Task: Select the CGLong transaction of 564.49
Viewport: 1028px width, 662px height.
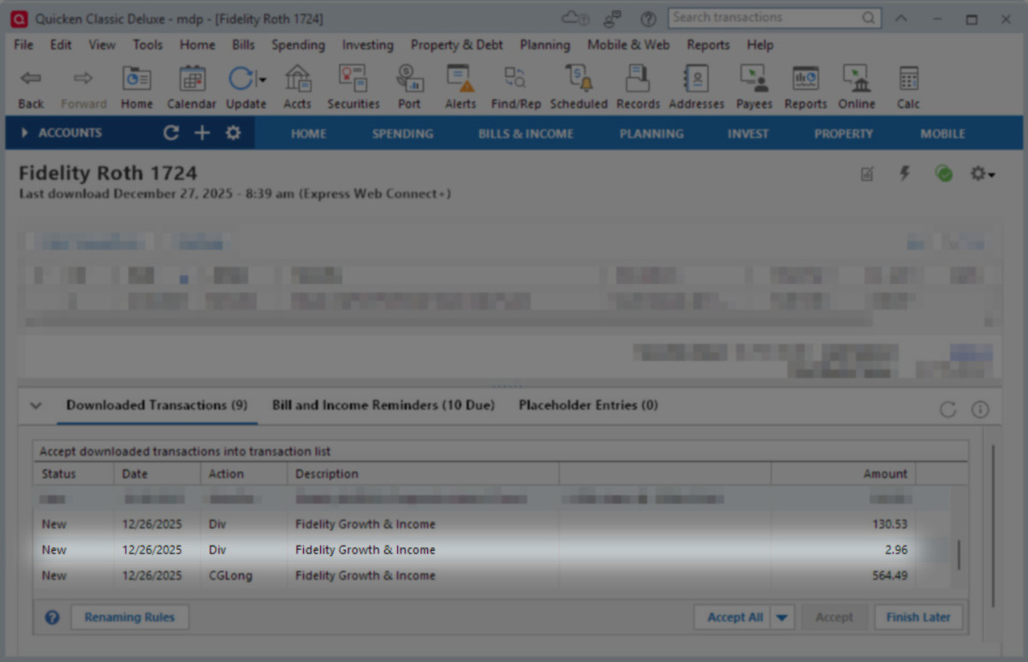Action: click(x=491, y=576)
